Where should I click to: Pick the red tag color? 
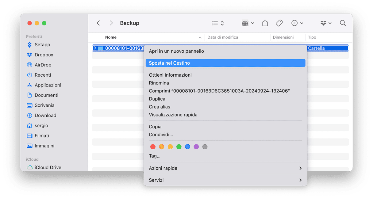coord(153,147)
